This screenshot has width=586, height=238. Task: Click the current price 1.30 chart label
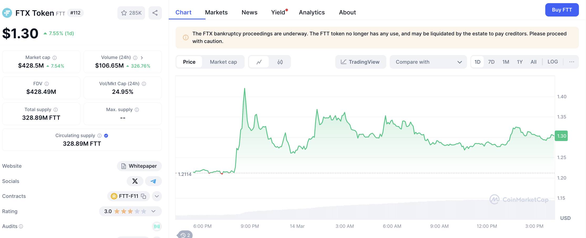(561, 136)
